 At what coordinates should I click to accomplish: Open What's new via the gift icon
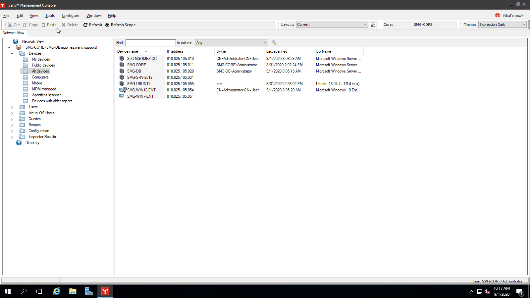point(497,15)
